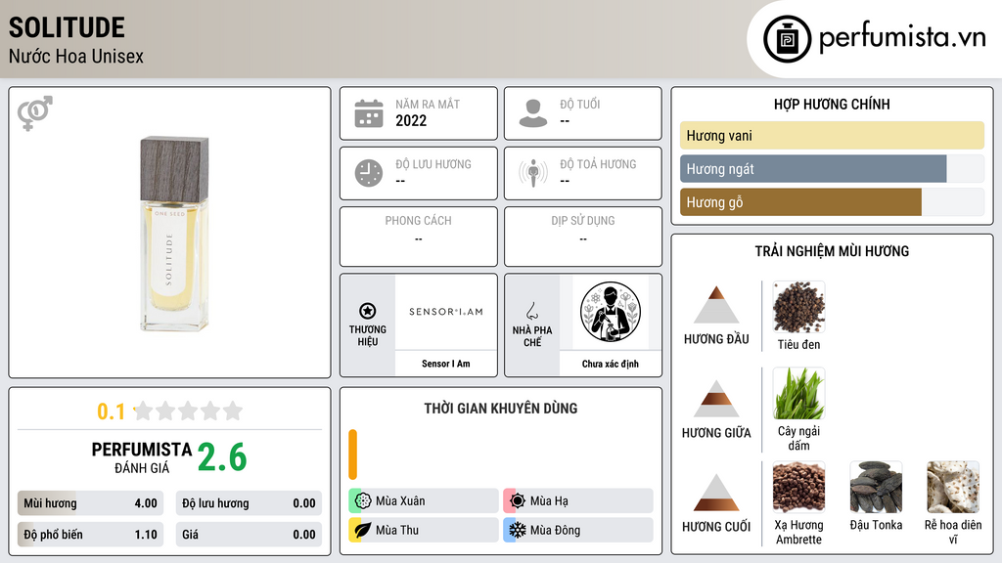This screenshot has width=1002, height=563.
Task: Open the Cây ngải dấm note image
Action: (x=798, y=393)
